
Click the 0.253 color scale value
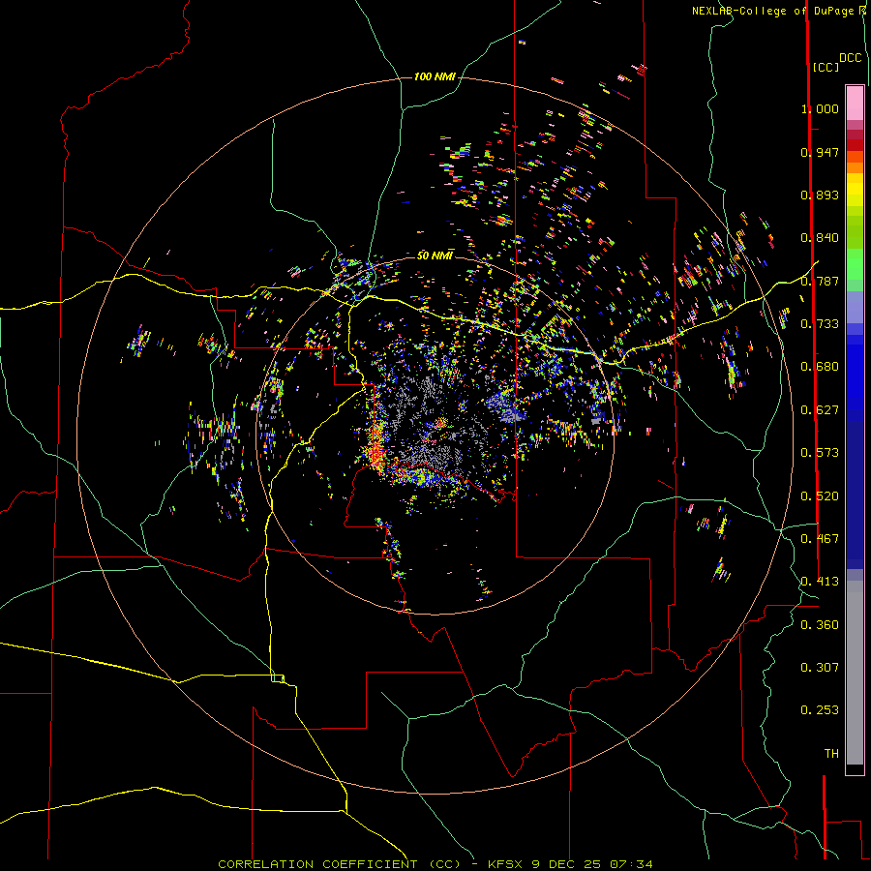click(820, 710)
